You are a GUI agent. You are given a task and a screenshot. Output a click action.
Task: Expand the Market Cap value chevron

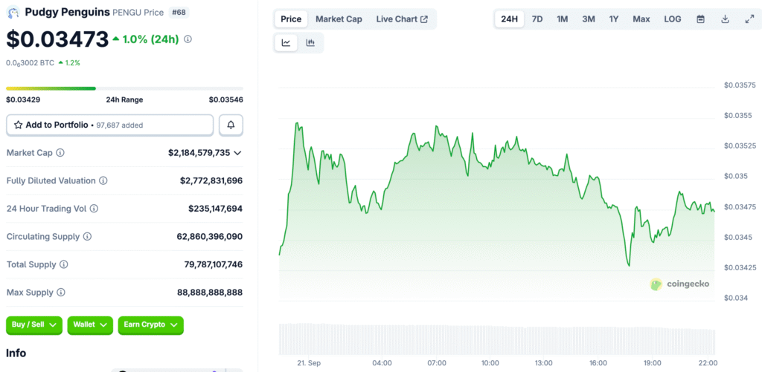pyautogui.click(x=237, y=153)
